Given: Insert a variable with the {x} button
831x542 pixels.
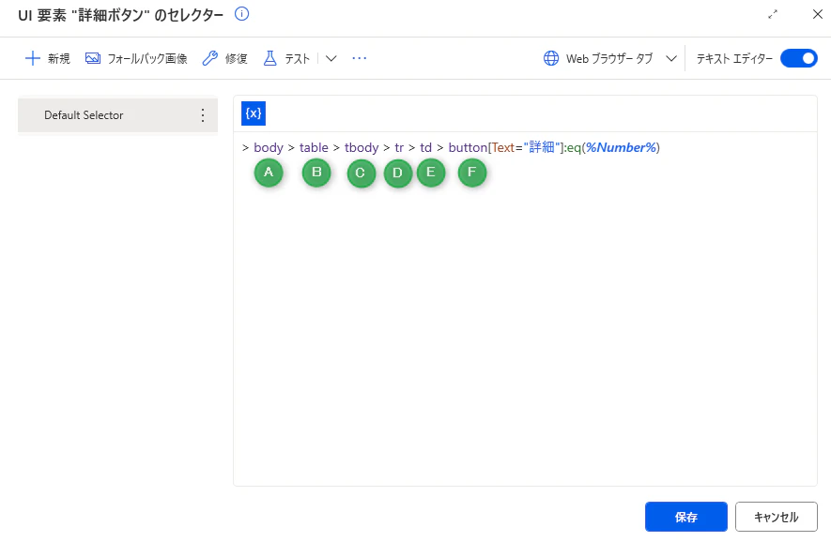Looking at the screenshot, I should coord(254,113).
